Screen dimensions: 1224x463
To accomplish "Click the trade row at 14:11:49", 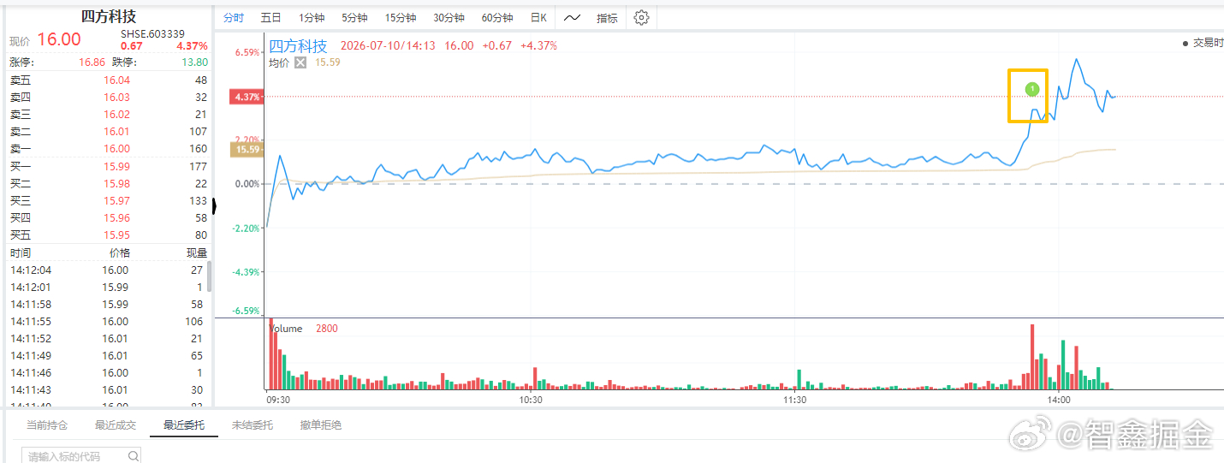I will (x=107, y=356).
